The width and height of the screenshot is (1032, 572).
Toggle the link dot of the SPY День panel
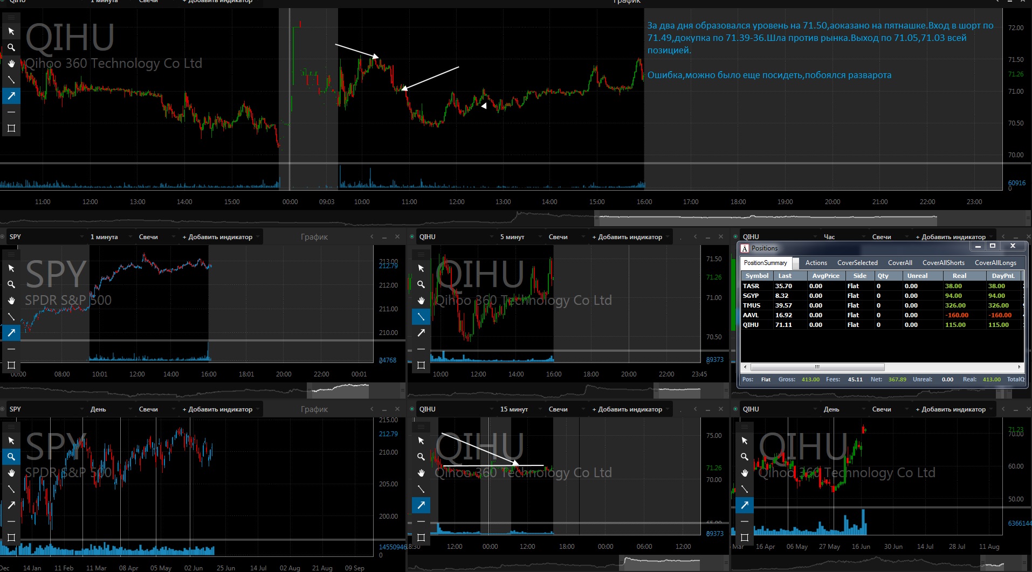3,409
